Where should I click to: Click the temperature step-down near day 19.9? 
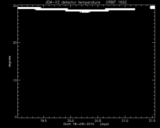(x=67, y=10)
